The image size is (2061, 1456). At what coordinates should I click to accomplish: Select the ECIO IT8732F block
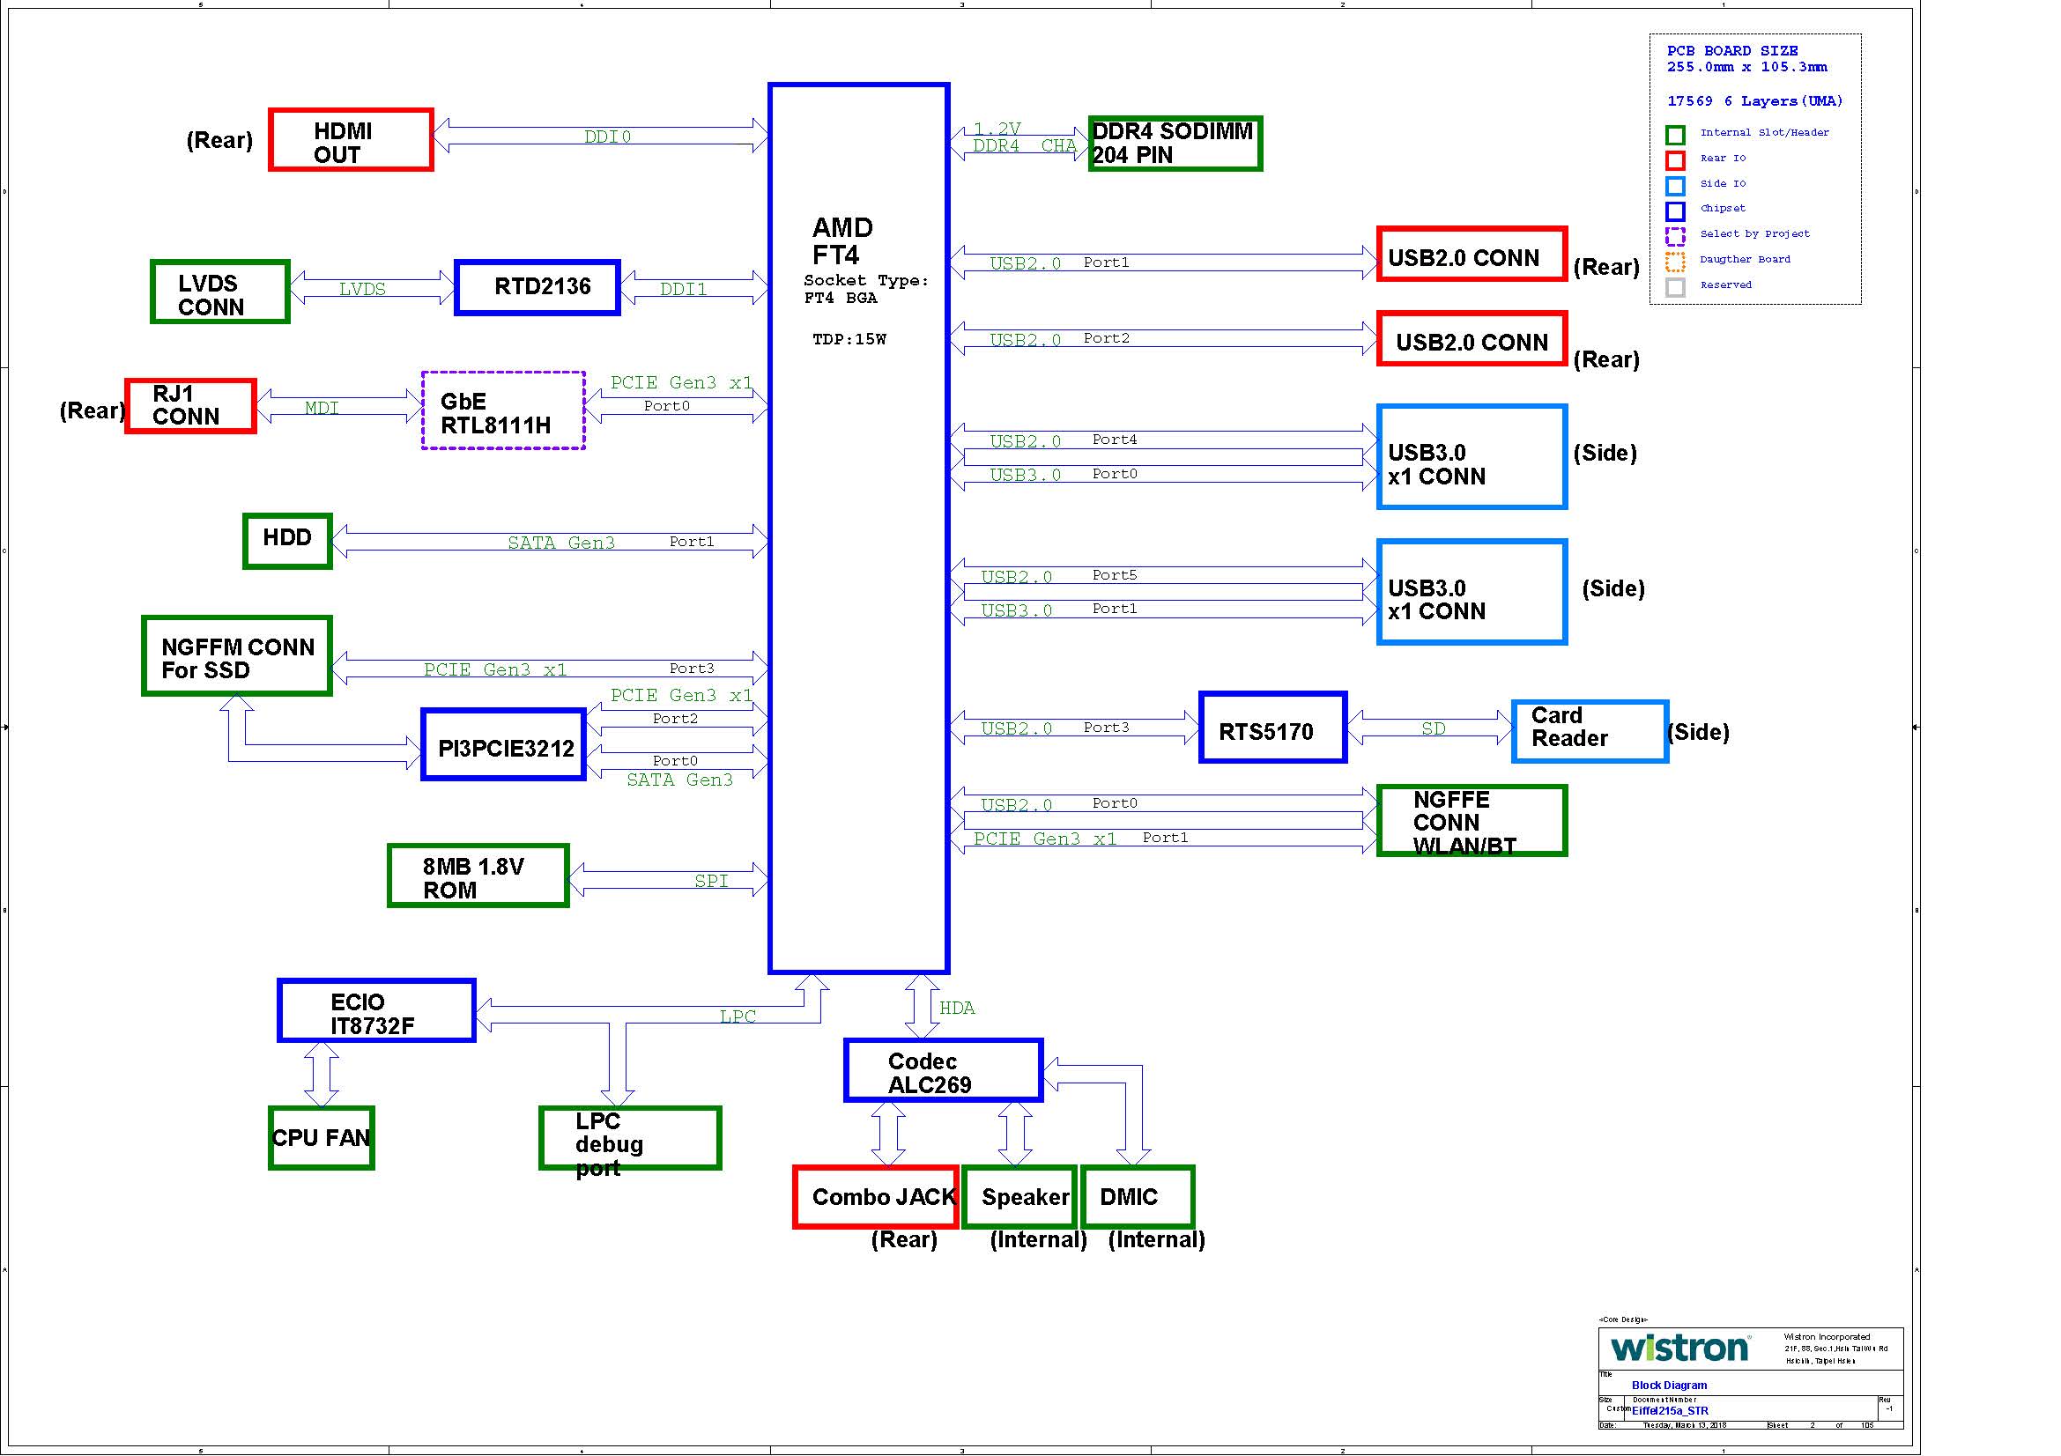click(x=376, y=1011)
